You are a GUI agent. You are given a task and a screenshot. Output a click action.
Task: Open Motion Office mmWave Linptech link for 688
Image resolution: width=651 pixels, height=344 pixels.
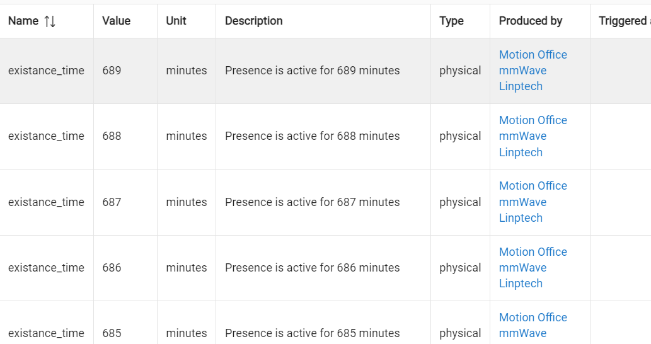point(533,136)
